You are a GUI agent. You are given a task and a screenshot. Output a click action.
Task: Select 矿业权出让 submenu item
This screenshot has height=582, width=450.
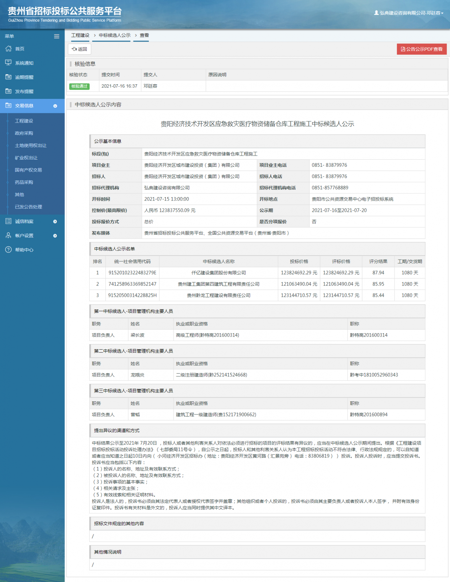tap(26, 158)
